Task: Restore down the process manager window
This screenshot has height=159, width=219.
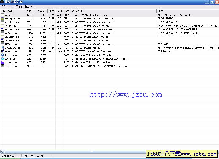Action: [212, 2]
